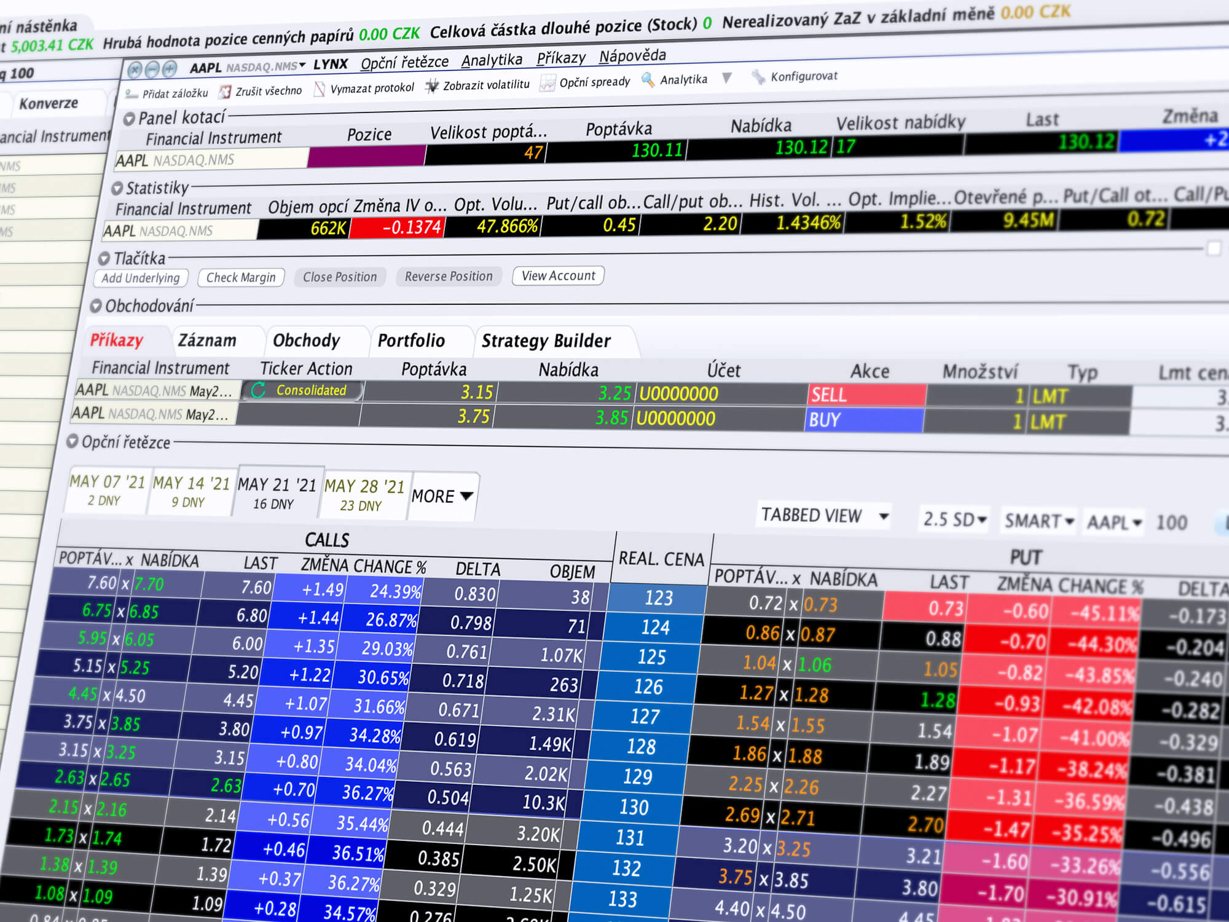The height and width of the screenshot is (922, 1229).
Task: Open the Nápověda menu
Action: 632,55
